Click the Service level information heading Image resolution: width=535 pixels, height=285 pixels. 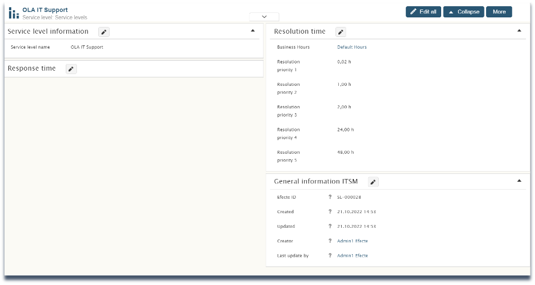[x=48, y=31]
